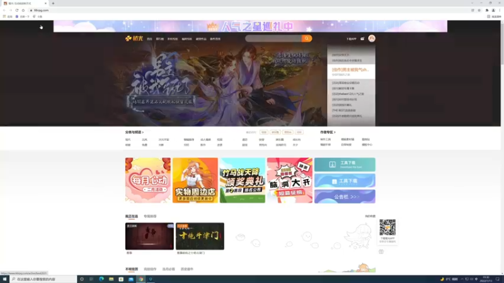This screenshot has width=504, height=283.
Task: Click the site search input field
Action: (x=273, y=38)
